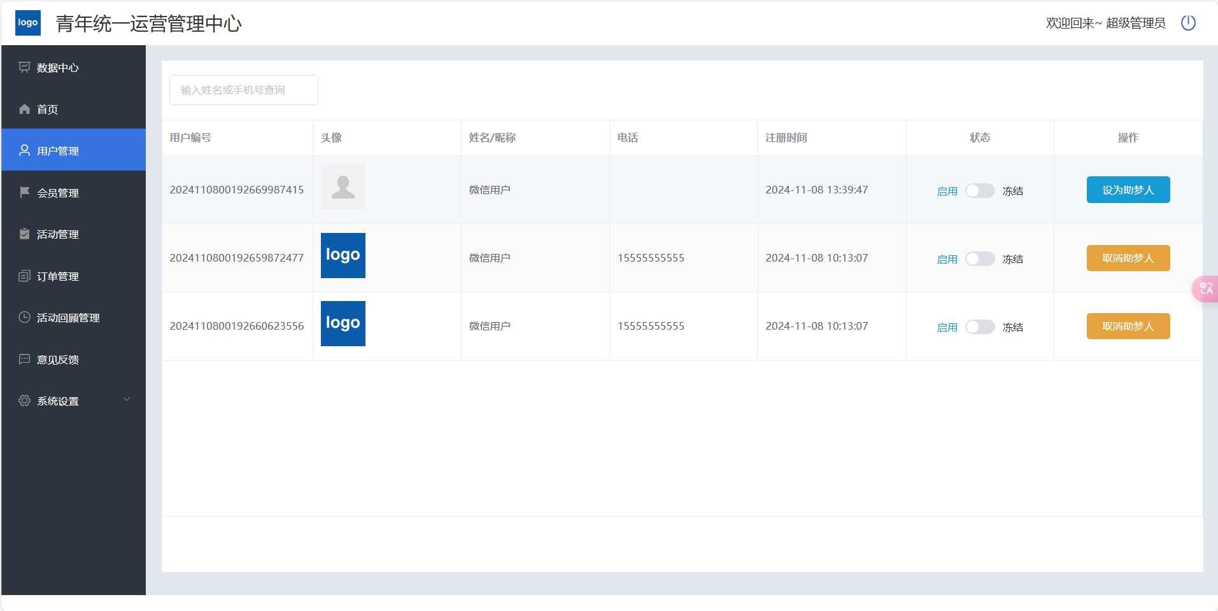The height and width of the screenshot is (611, 1218).
Task: Click the 欢迎回来~ 超级管理员 greeting
Action: [x=1106, y=23]
